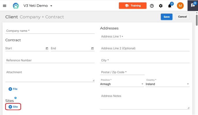This screenshot has width=198, height=115.
Task: Open the help question mark icon
Action: coord(152,6)
